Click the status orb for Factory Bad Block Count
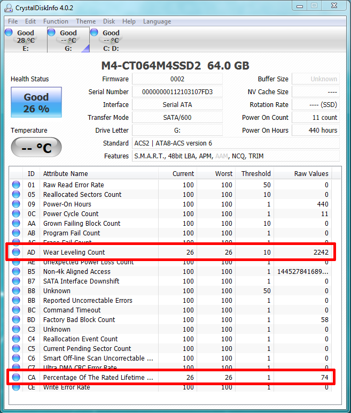This screenshot has height=413, width=351. [16, 319]
